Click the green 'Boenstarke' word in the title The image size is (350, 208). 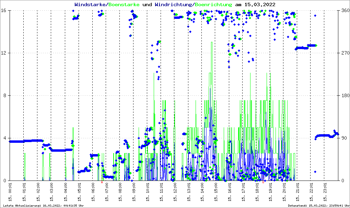[x=124, y=4]
